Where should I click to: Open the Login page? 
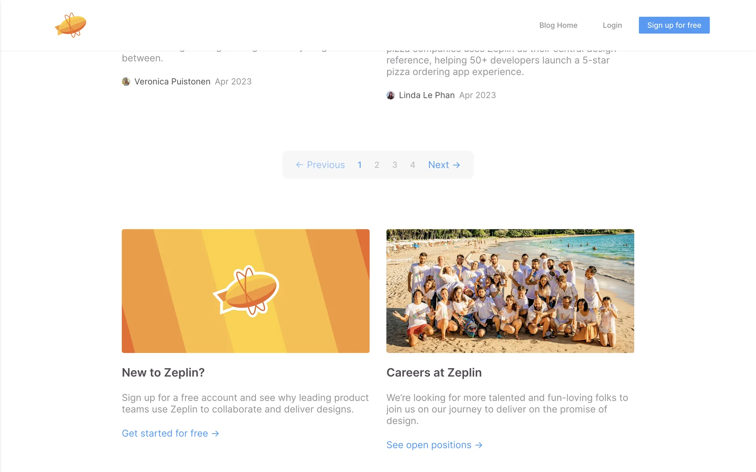click(612, 25)
